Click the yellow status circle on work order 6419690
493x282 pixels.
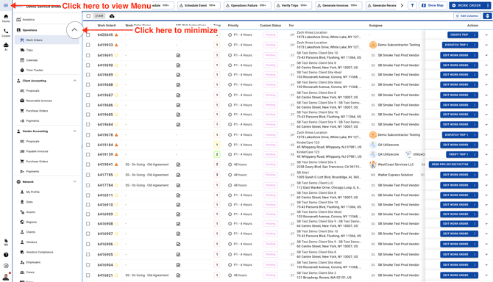tap(116, 65)
